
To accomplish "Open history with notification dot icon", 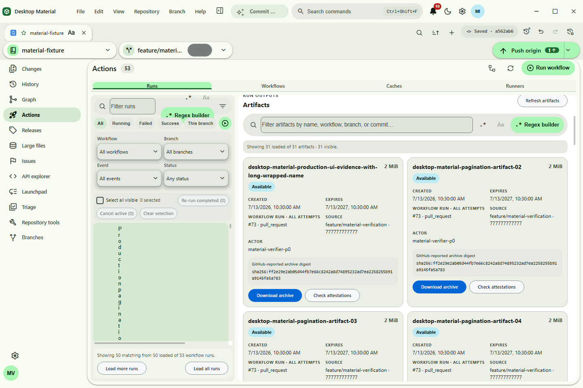I will coord(526,31).
